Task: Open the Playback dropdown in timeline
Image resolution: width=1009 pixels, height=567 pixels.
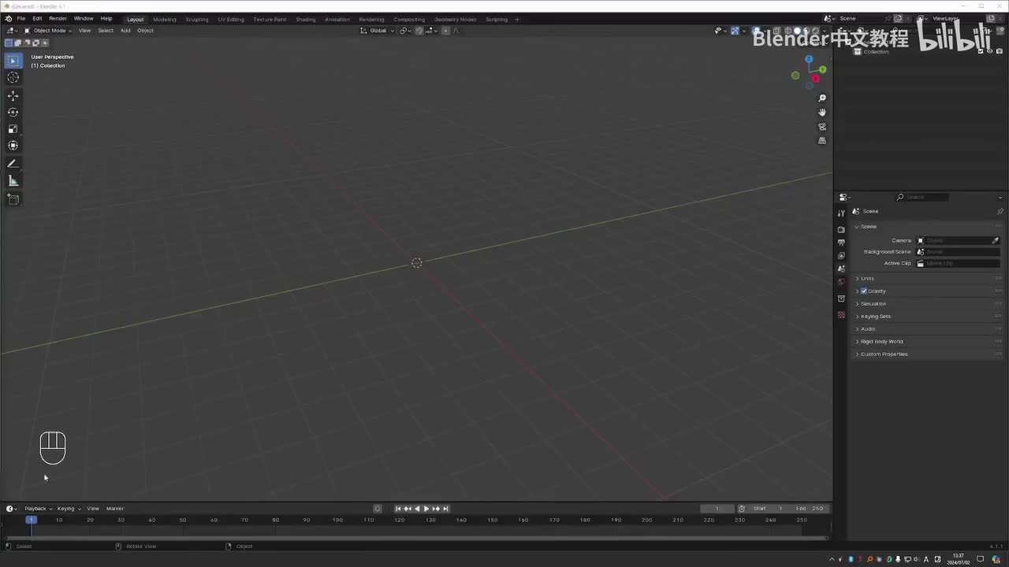Action: tap(38, 509)
